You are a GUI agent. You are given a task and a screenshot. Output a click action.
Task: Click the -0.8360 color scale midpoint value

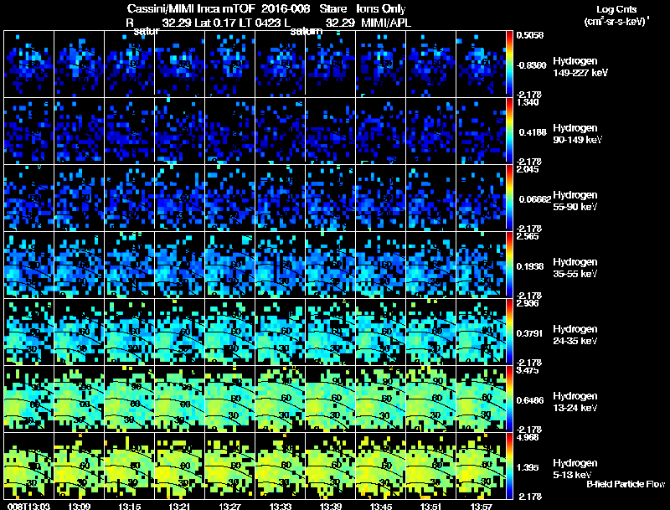pos(531,65)
